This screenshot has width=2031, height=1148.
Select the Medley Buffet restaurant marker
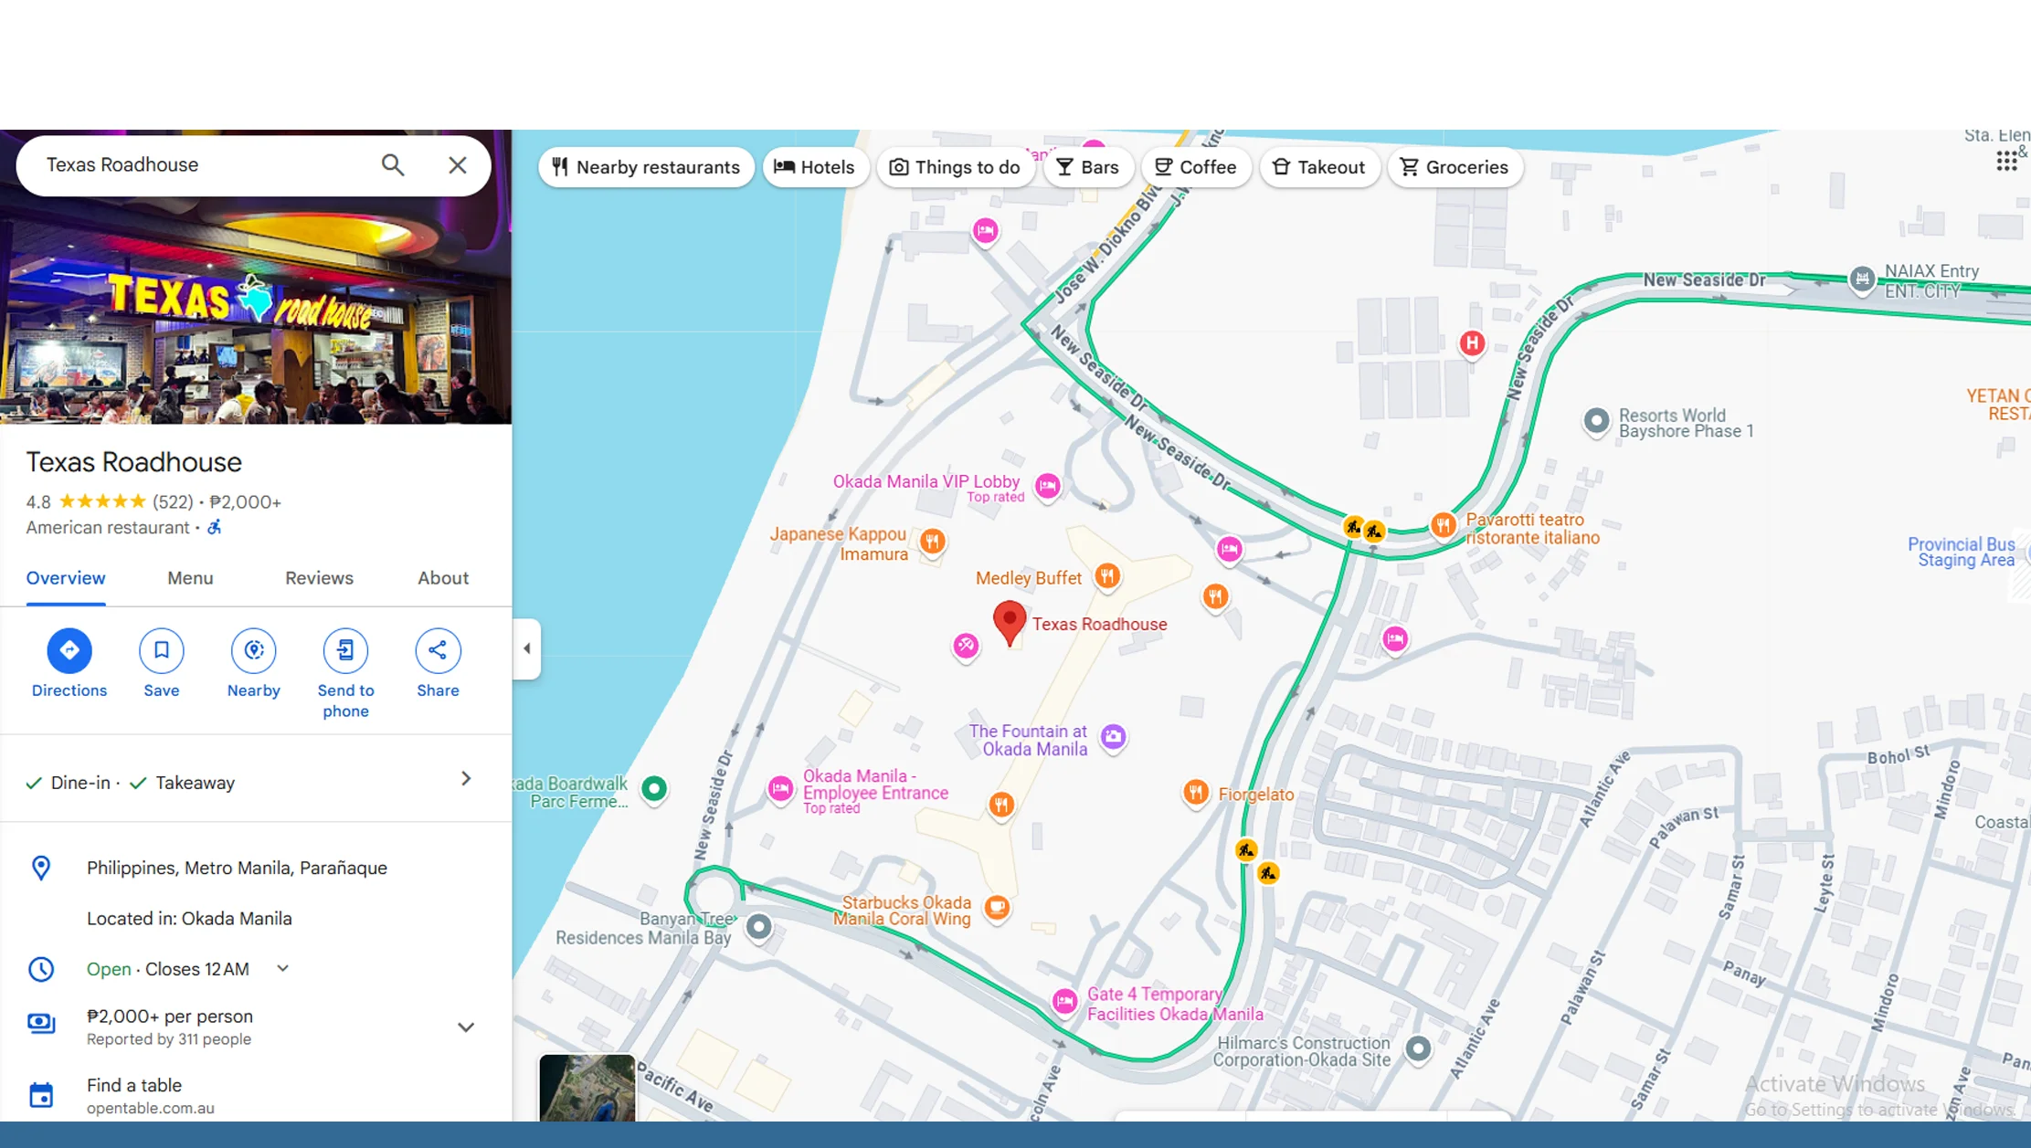pos(1107,576)
